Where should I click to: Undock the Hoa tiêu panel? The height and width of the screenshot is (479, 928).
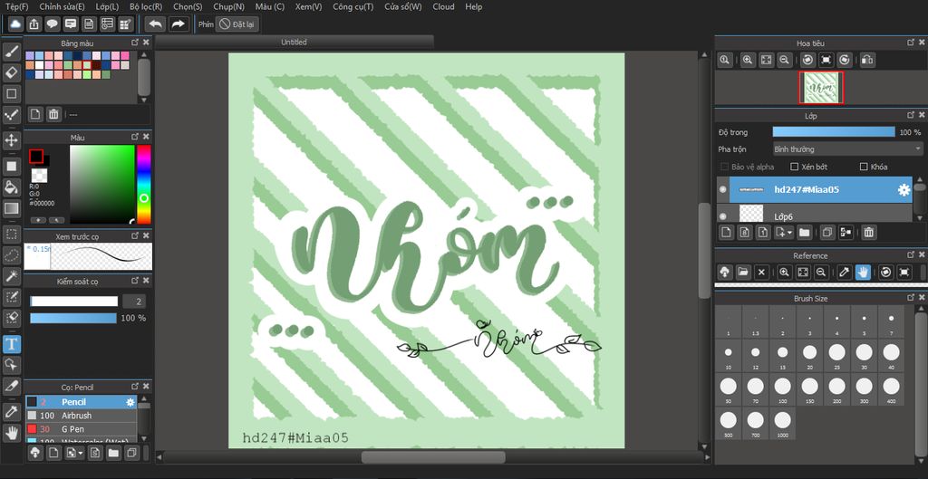[911, 43]
